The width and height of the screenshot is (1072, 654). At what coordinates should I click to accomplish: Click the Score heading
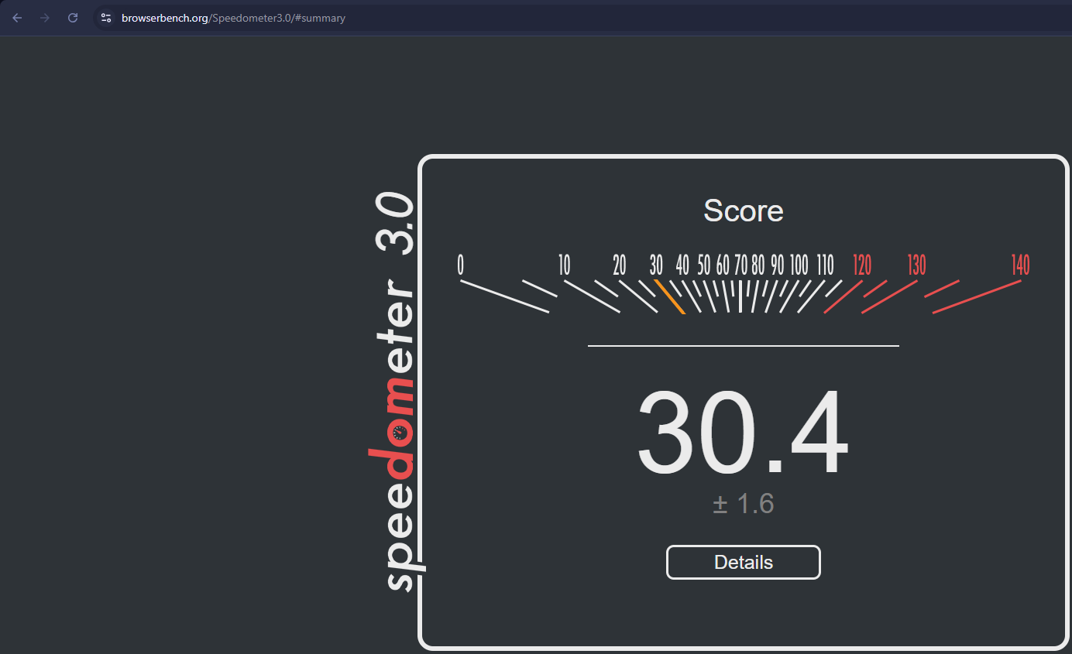pos(744,211)
